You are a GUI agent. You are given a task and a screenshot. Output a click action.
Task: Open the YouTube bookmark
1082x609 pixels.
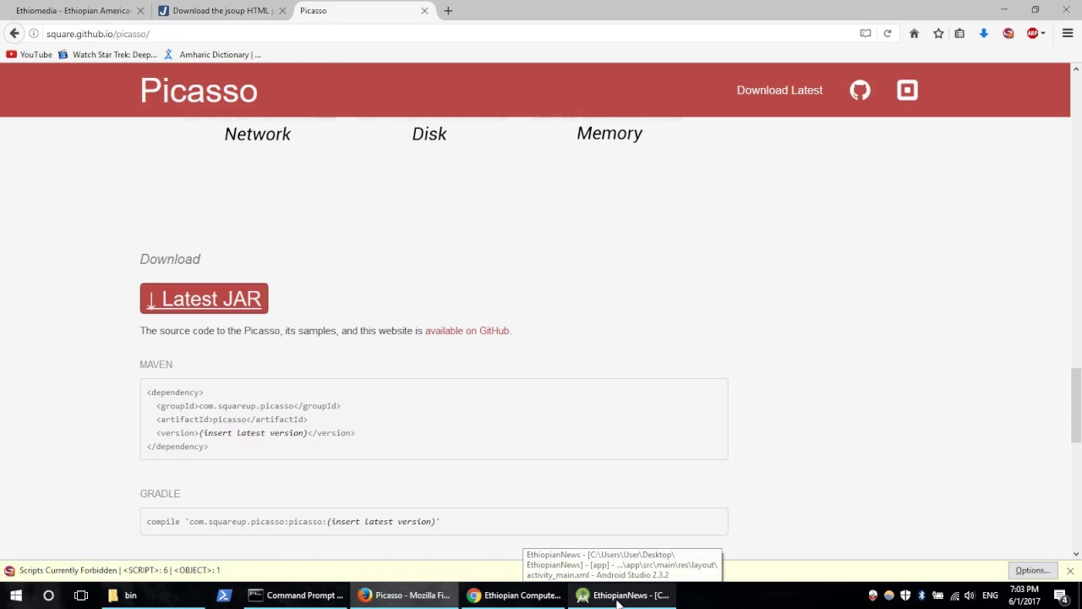tap(29, 54)
